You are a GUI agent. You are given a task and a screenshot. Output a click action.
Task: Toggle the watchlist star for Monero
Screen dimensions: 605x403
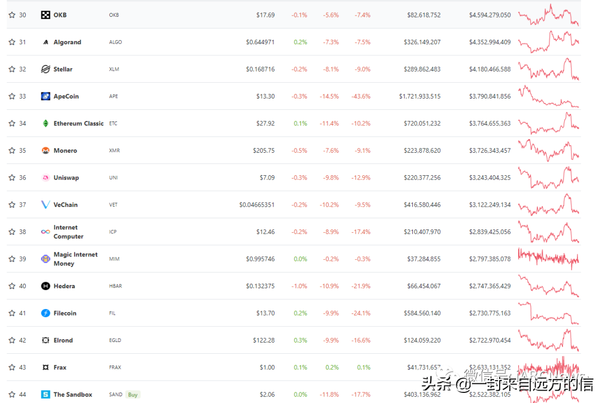point(11,150)
